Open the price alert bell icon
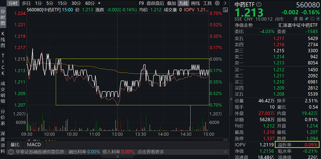The width and height of the screenshot is (321, 159). (x=311, y=18)
